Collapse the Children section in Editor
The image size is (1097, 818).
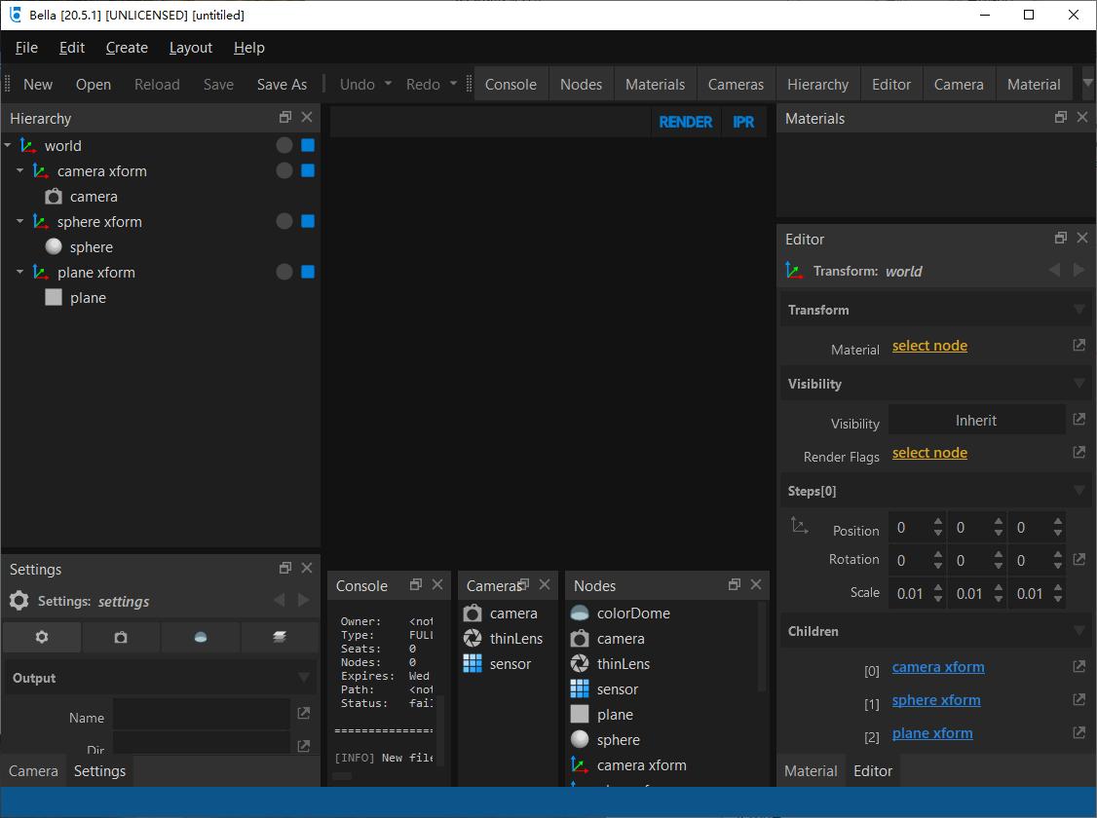(1078, 631)
